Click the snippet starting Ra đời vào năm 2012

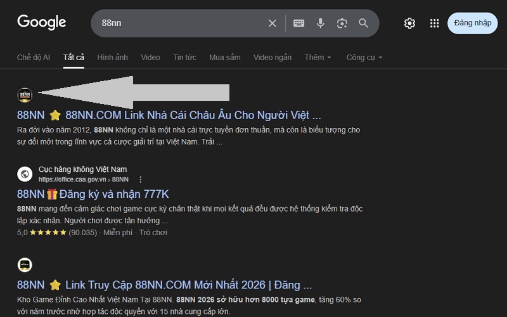188,136
